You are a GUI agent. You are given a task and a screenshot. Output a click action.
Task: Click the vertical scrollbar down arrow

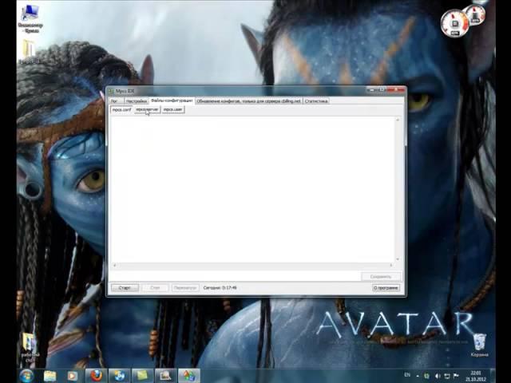[398, 259]
